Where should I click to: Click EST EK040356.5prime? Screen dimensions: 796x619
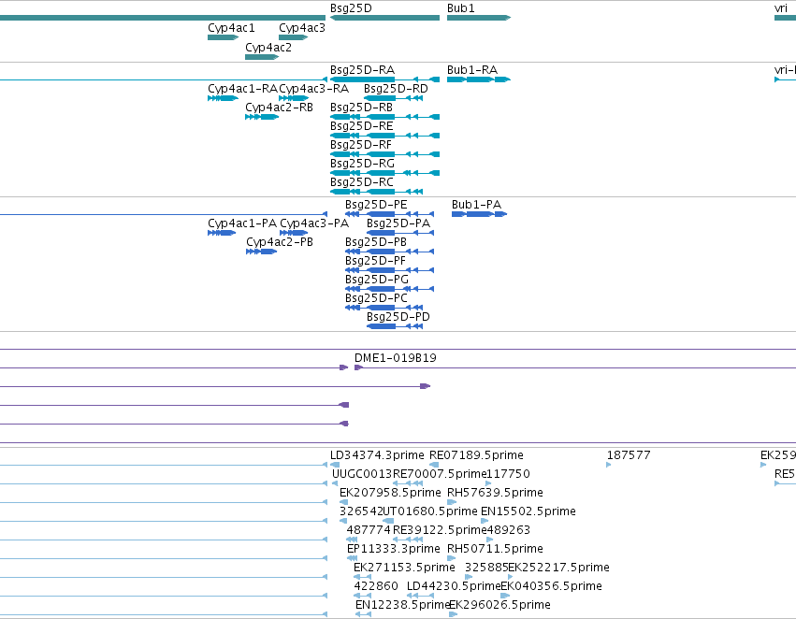pos(551,587)
